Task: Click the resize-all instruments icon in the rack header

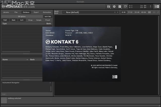Action: (158, 12)
